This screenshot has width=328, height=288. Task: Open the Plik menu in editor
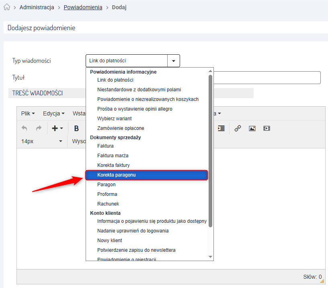tap(28, 113)
